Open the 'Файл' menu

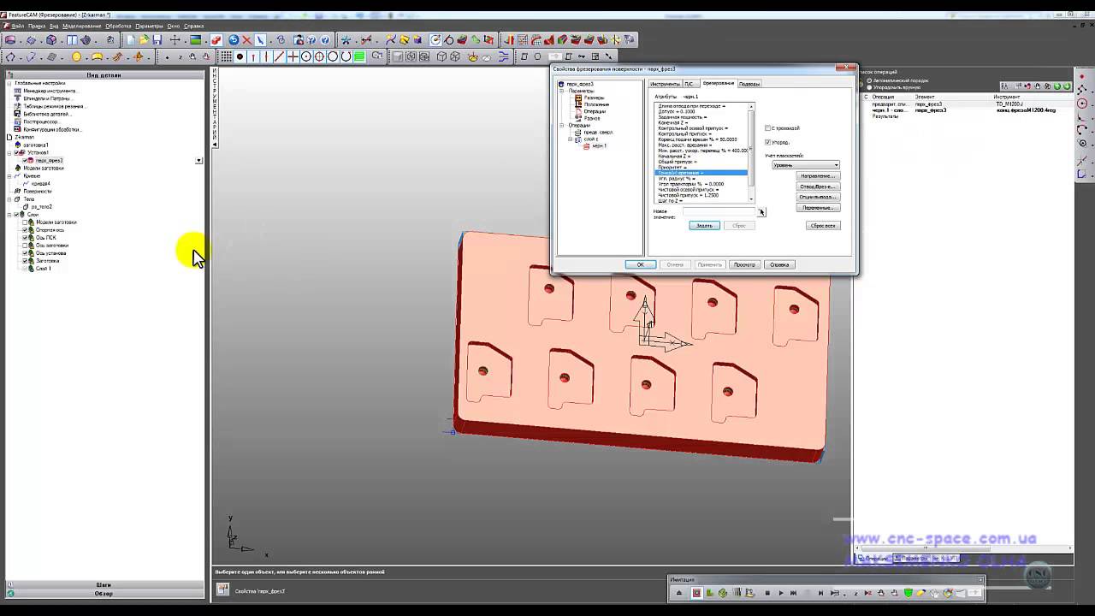[x=17, y=26]
